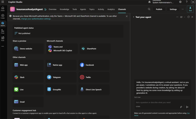Open the Facebook channel

94,65
